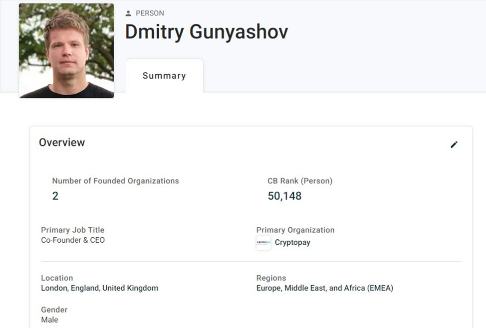Click the edit pencil icon in Overview
The image size is (486, 328).
click(x=454, y=145)
